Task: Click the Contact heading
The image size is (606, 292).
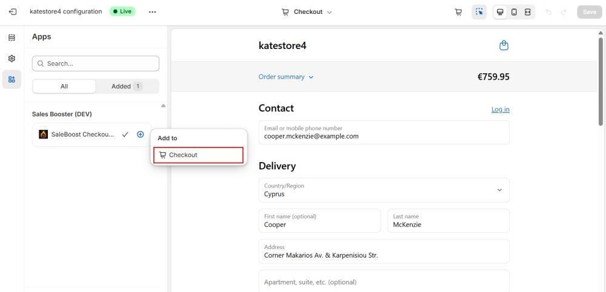Action: (x=276, y=108)
